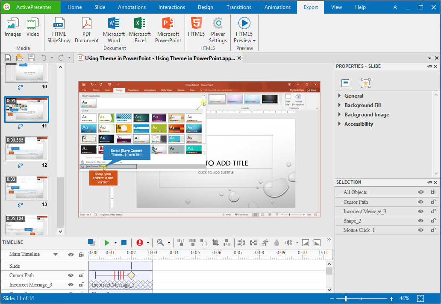This screenshot has width=441, height=304.
Task: Hide Cursor Path in Selection pane
Action: click(421, 202)
